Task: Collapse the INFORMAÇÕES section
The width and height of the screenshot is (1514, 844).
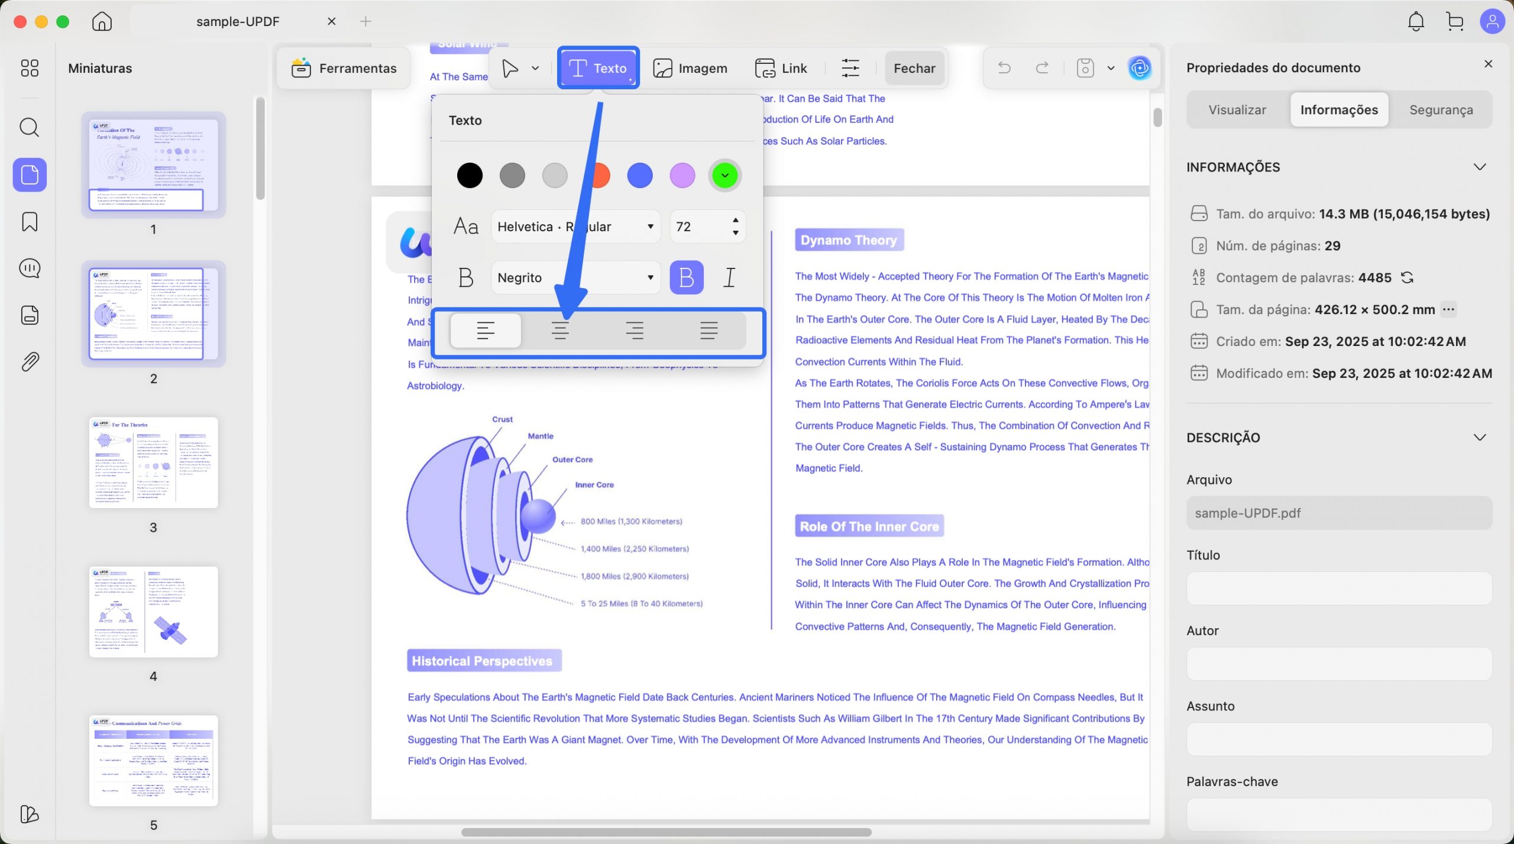Action: click(1479, 167)
